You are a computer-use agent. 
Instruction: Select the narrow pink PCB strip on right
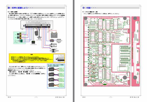point(136,51)
